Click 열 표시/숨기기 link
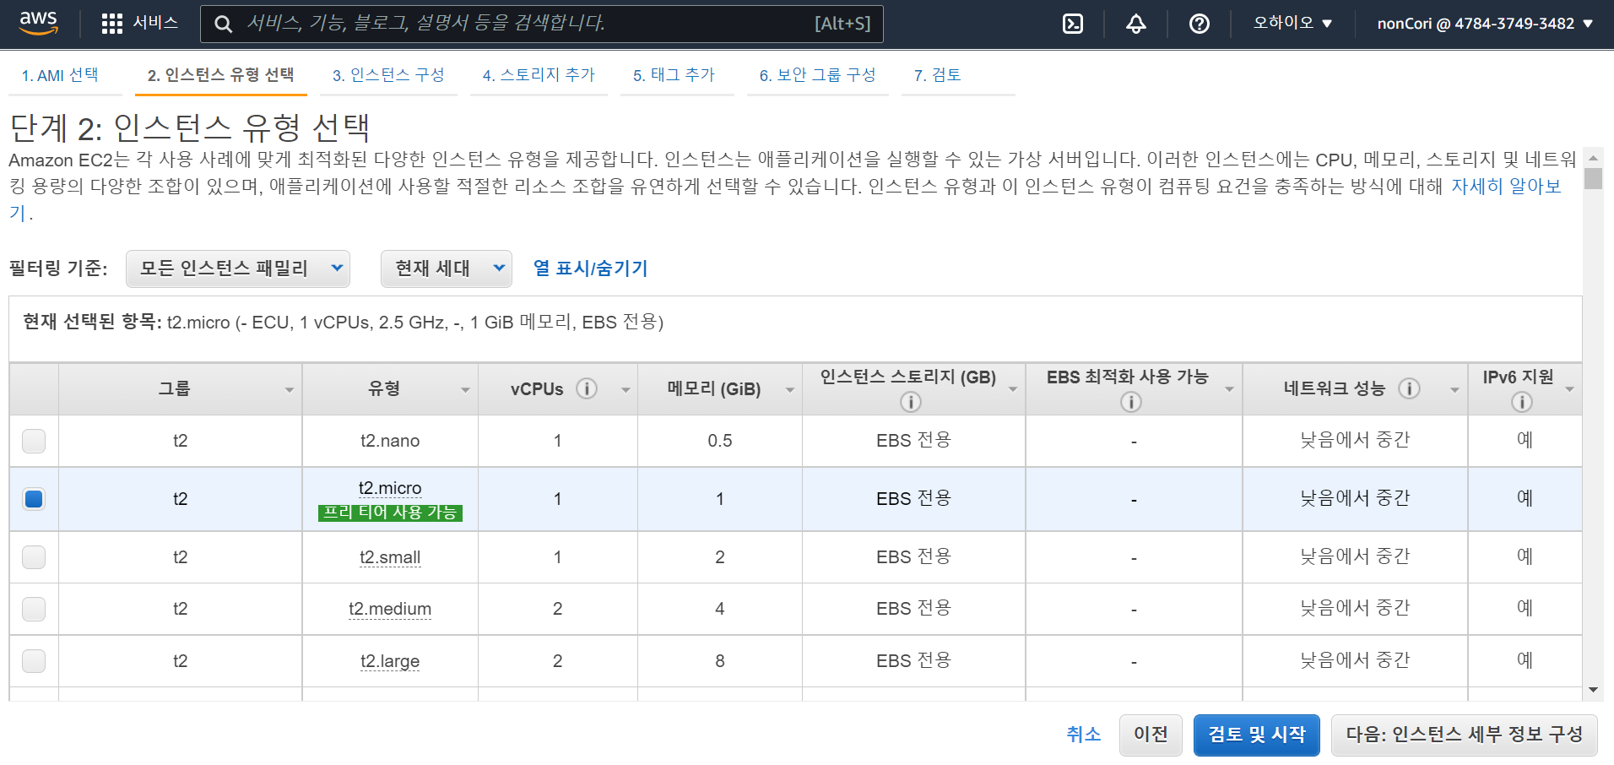Screen dimensions: 1614x765 590,269
